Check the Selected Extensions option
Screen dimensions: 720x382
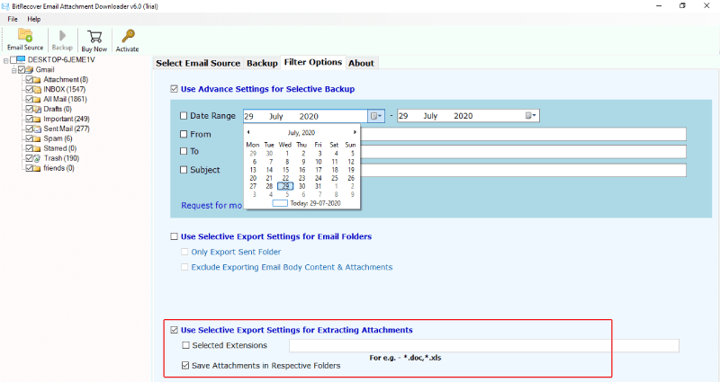point(185,345)
